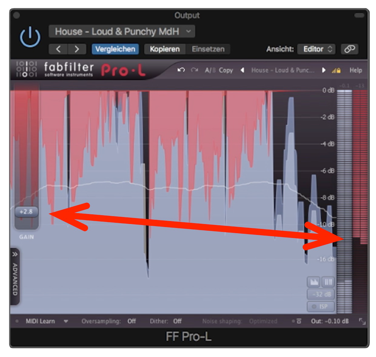Image resolution: width=376 pixels, height=357 pixels.
Task: Toggle the ISP inter-sample peak button
Action: coord(321,307)
